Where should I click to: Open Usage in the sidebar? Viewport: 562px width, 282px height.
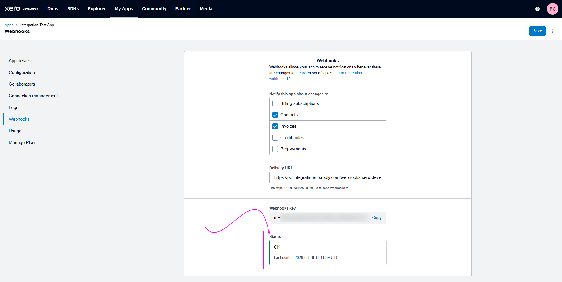coord(15,131)
